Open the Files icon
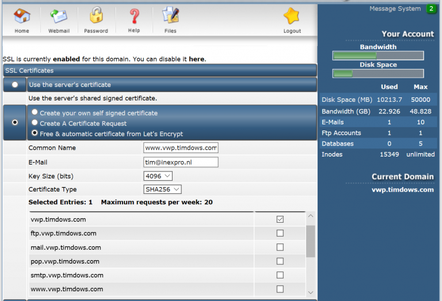442x301 pixels. [170, 17]
